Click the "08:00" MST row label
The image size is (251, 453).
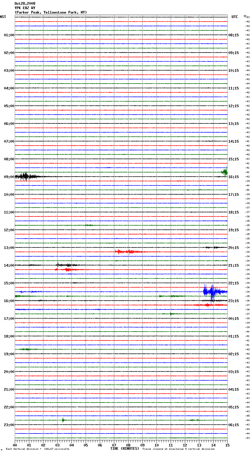(9, 159)
